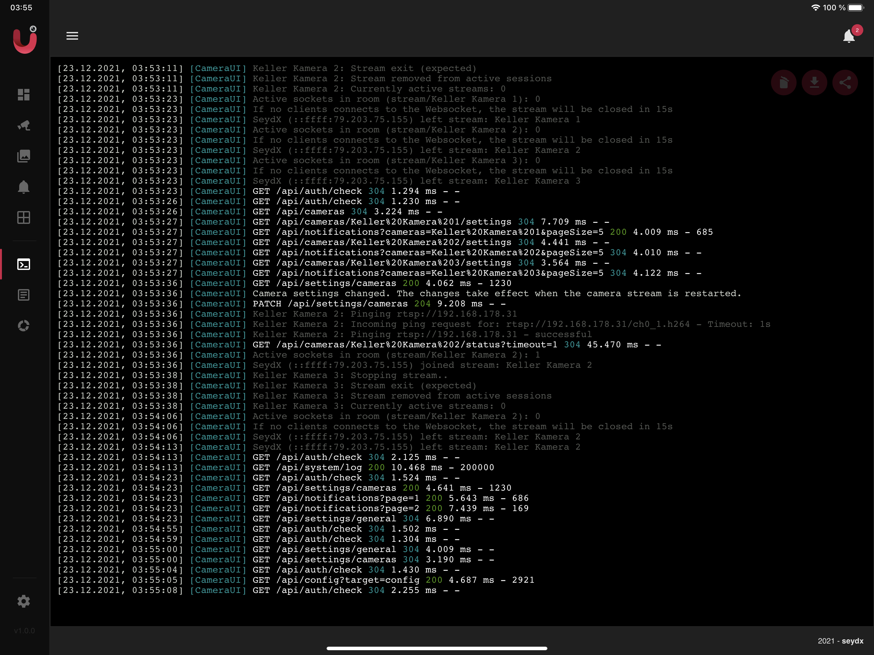Share the log output

845,83
